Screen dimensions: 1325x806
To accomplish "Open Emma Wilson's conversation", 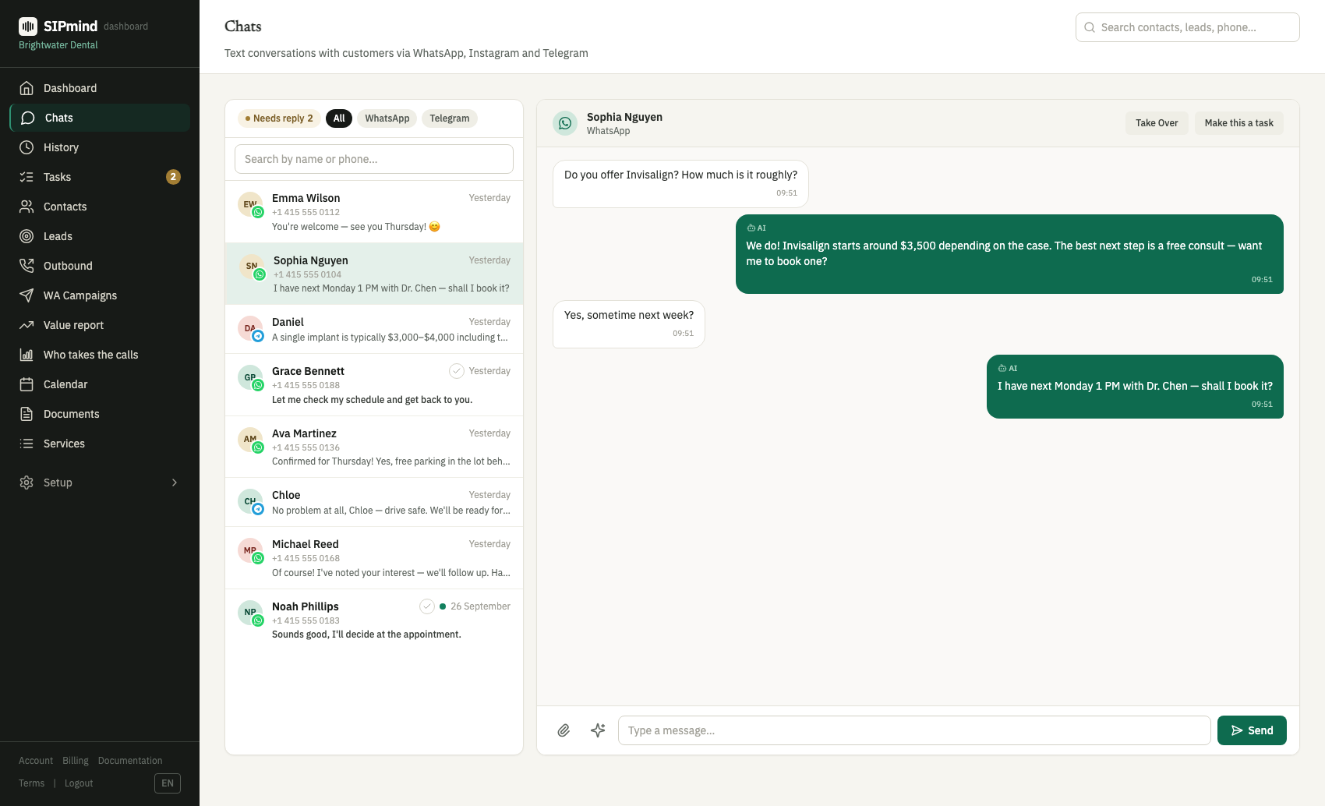I will pos(374,212).
